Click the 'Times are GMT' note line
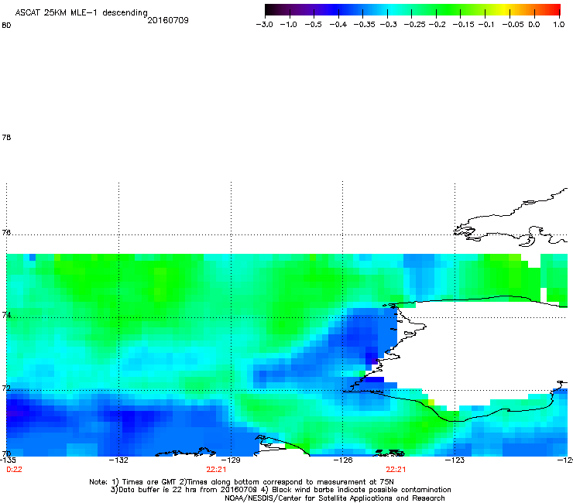Screen dimensions: 573x503 coord(242,482)
